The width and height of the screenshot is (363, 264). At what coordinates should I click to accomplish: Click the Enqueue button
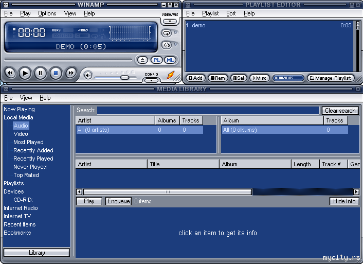click(x=119, y=201)
